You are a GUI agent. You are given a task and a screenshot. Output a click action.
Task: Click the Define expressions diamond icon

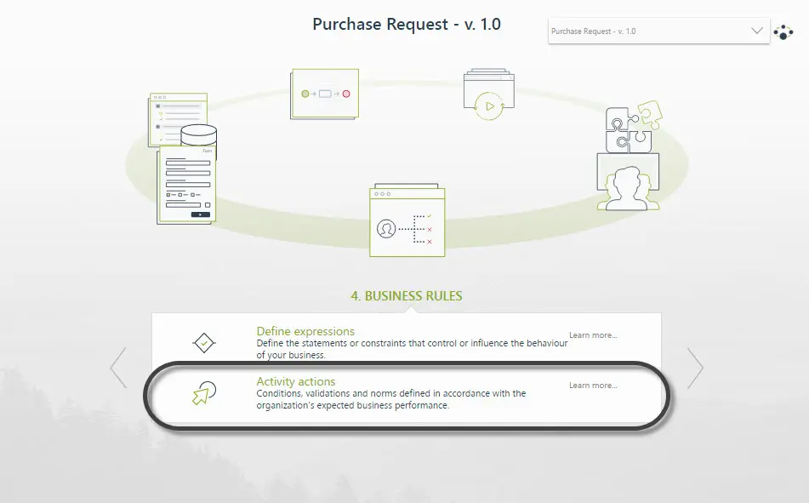(204, 343)
